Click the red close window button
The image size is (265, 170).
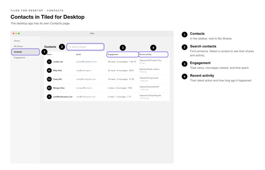(13, 34)
